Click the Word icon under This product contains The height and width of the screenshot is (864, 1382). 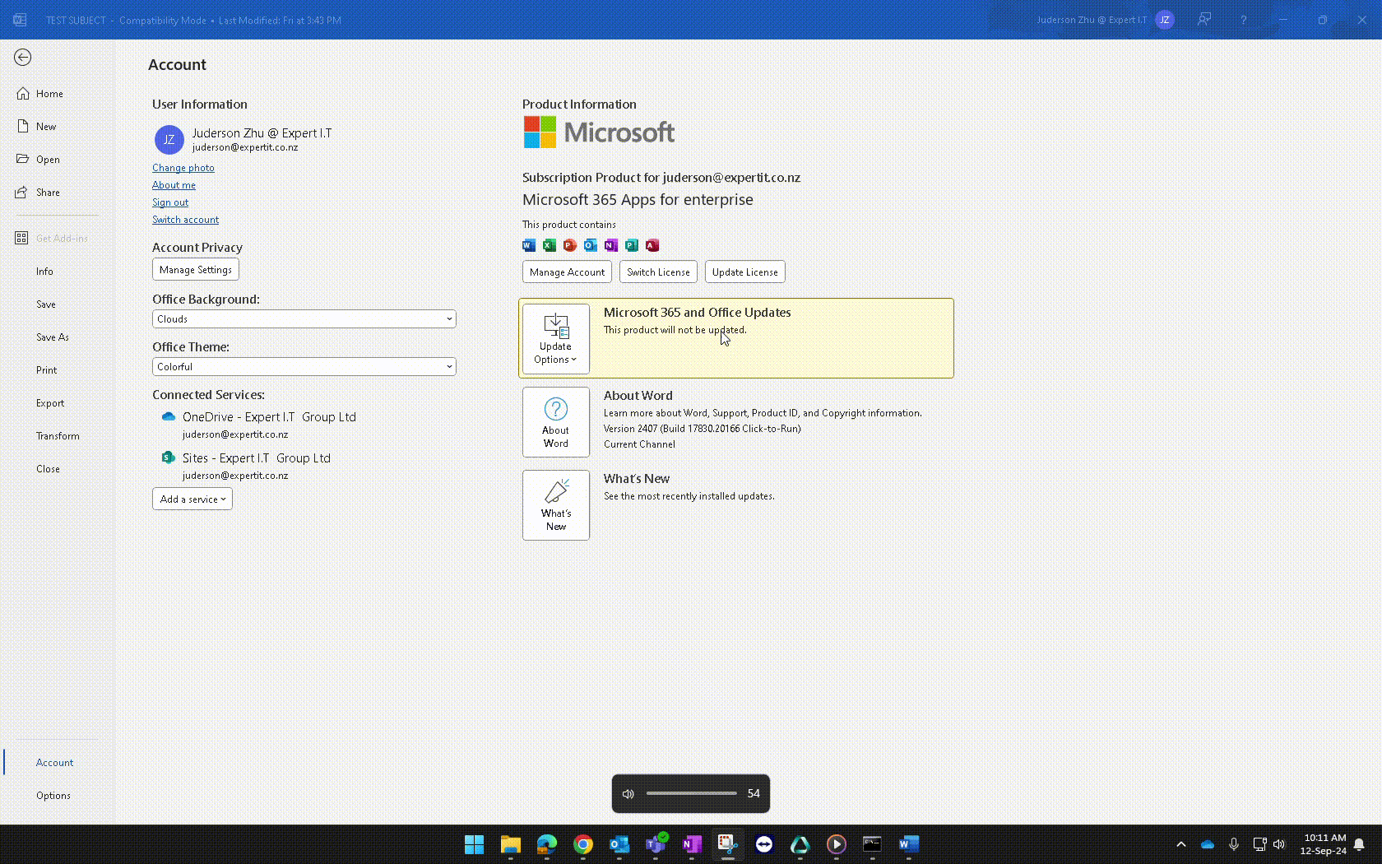529,245
